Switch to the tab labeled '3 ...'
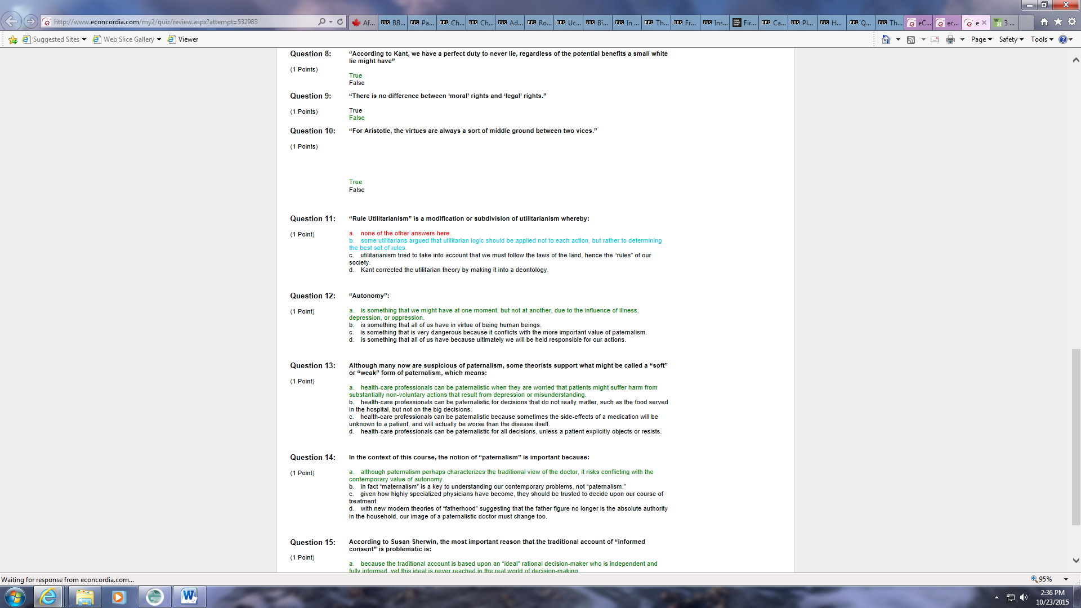Screen dimensions: 1081x608 pyautogui.click(x=1005, y=23)
